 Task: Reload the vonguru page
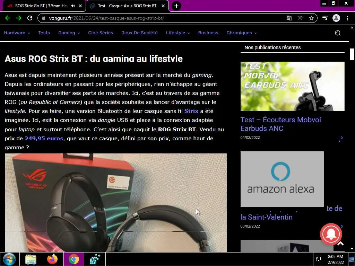[30, 18]
